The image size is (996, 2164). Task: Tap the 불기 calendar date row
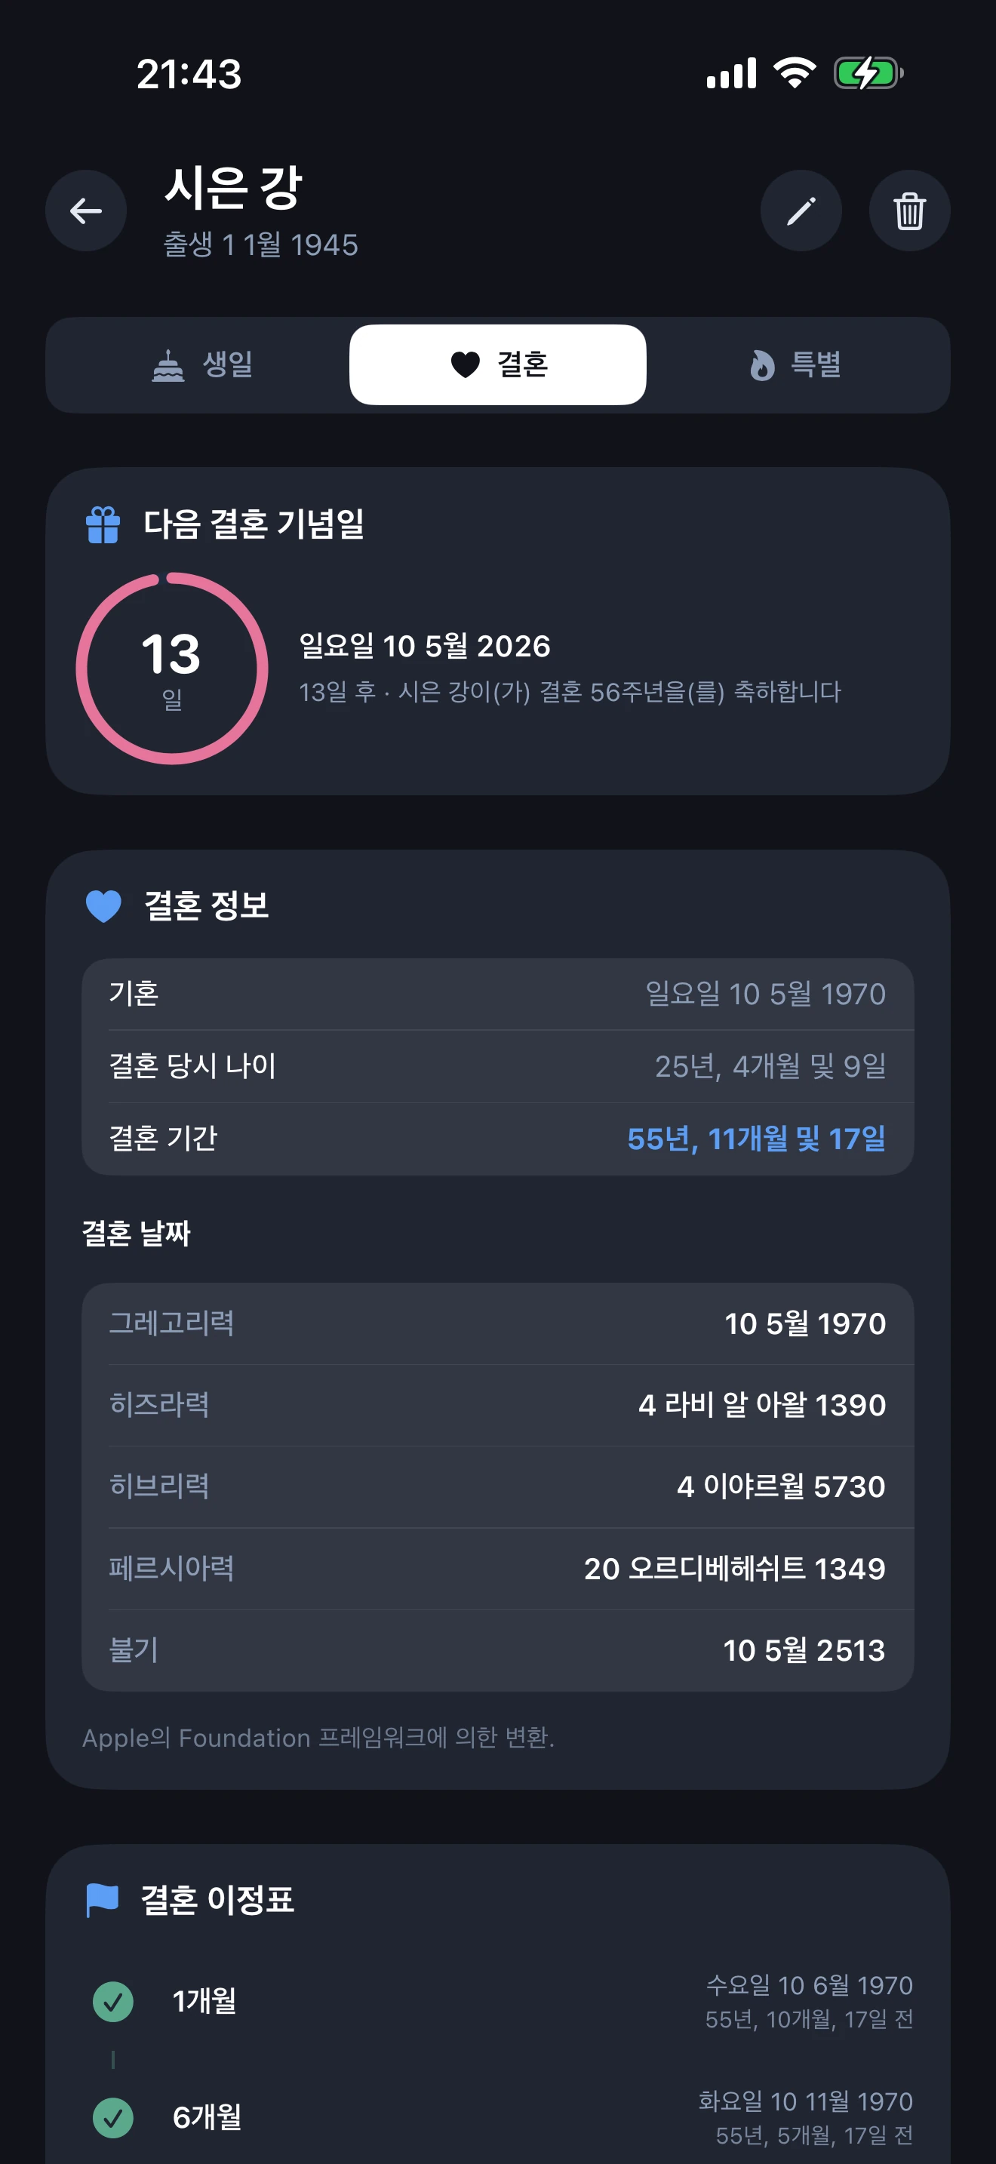click(x=498, y=1650)
